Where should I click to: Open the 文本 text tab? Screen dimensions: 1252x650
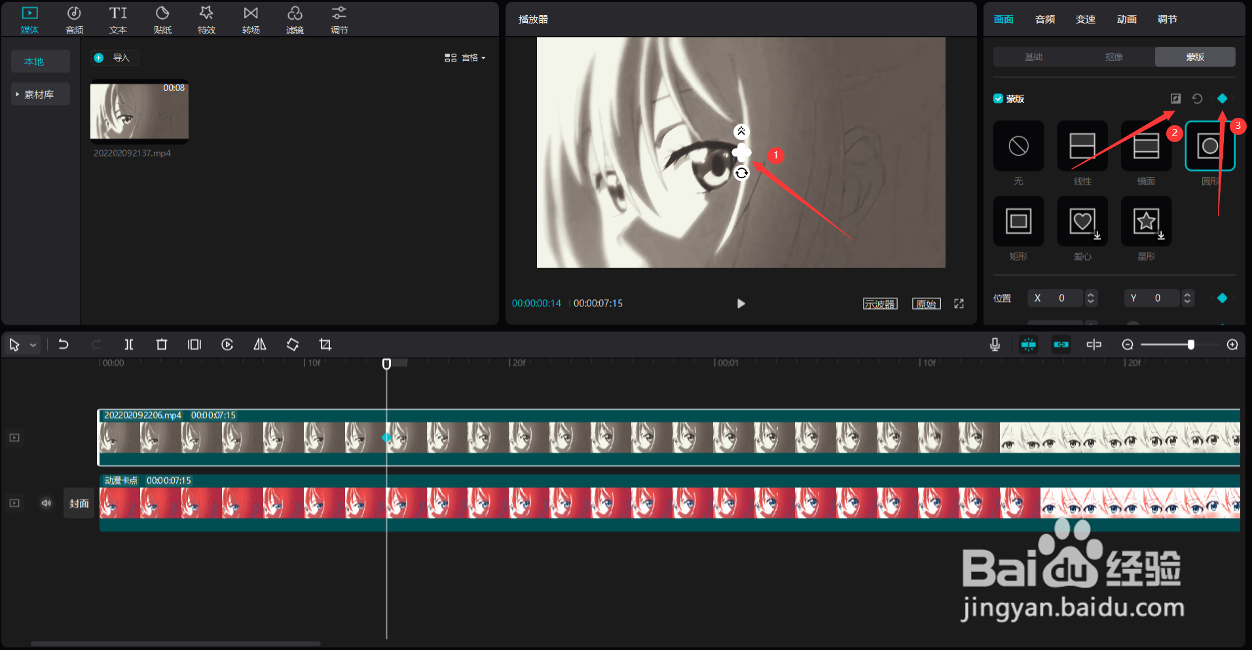[x=118, y=20]
